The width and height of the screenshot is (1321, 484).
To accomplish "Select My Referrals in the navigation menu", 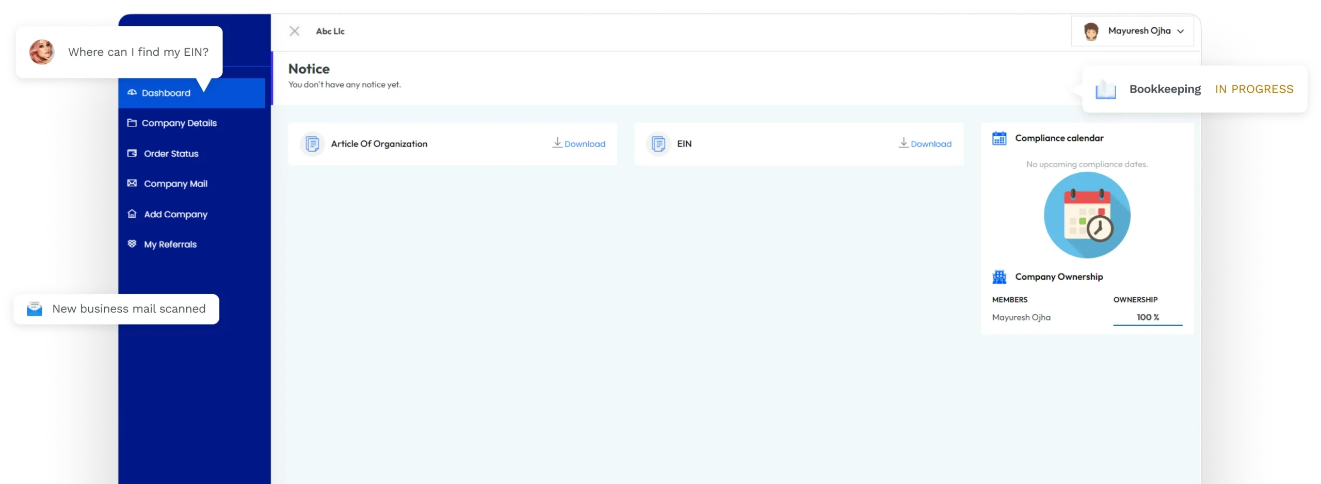I will coord(170,244).
